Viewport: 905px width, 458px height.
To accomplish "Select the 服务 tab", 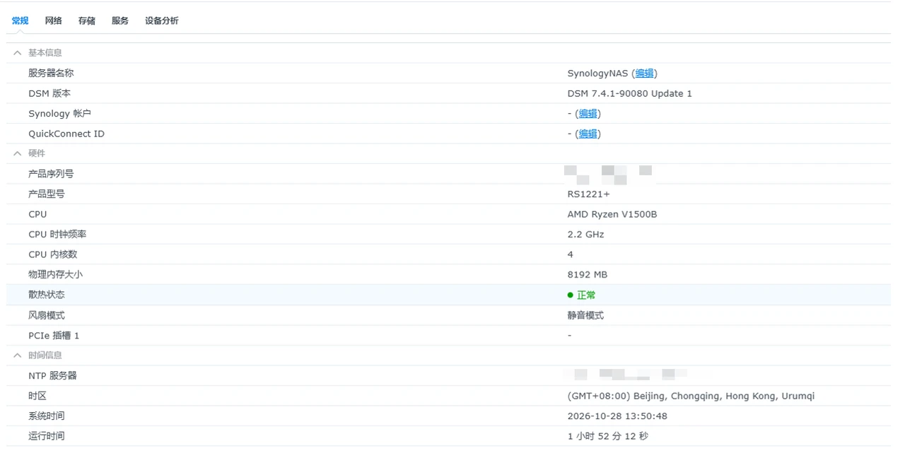I will [x=120, y=21].
